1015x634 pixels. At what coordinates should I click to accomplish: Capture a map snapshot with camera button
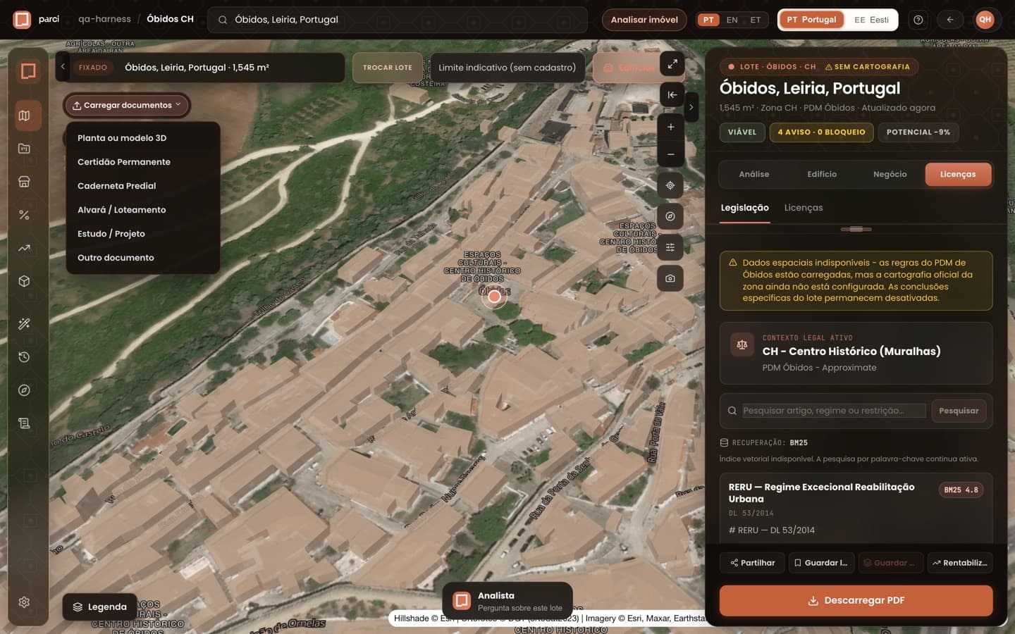tap(670, 278)
